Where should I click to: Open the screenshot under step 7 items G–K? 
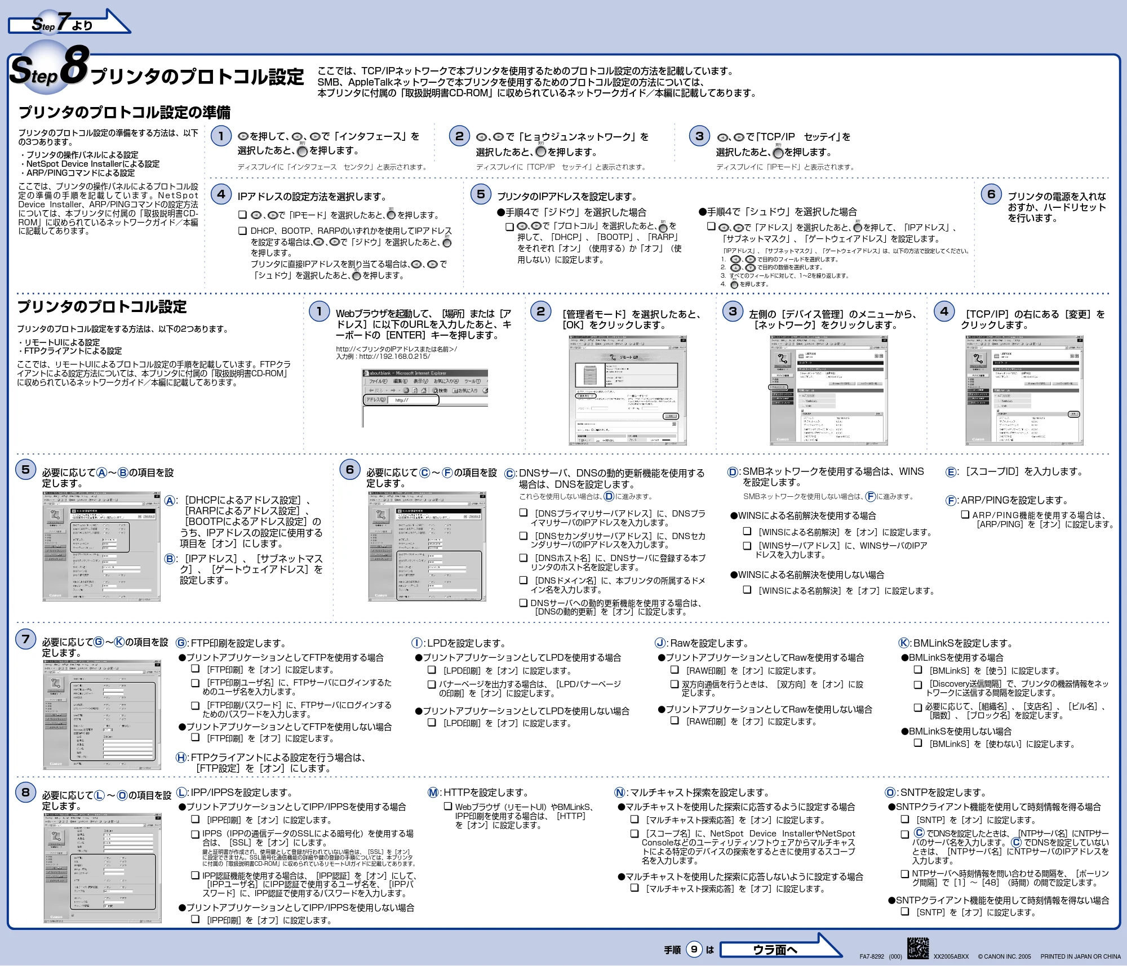coord(102,714)
